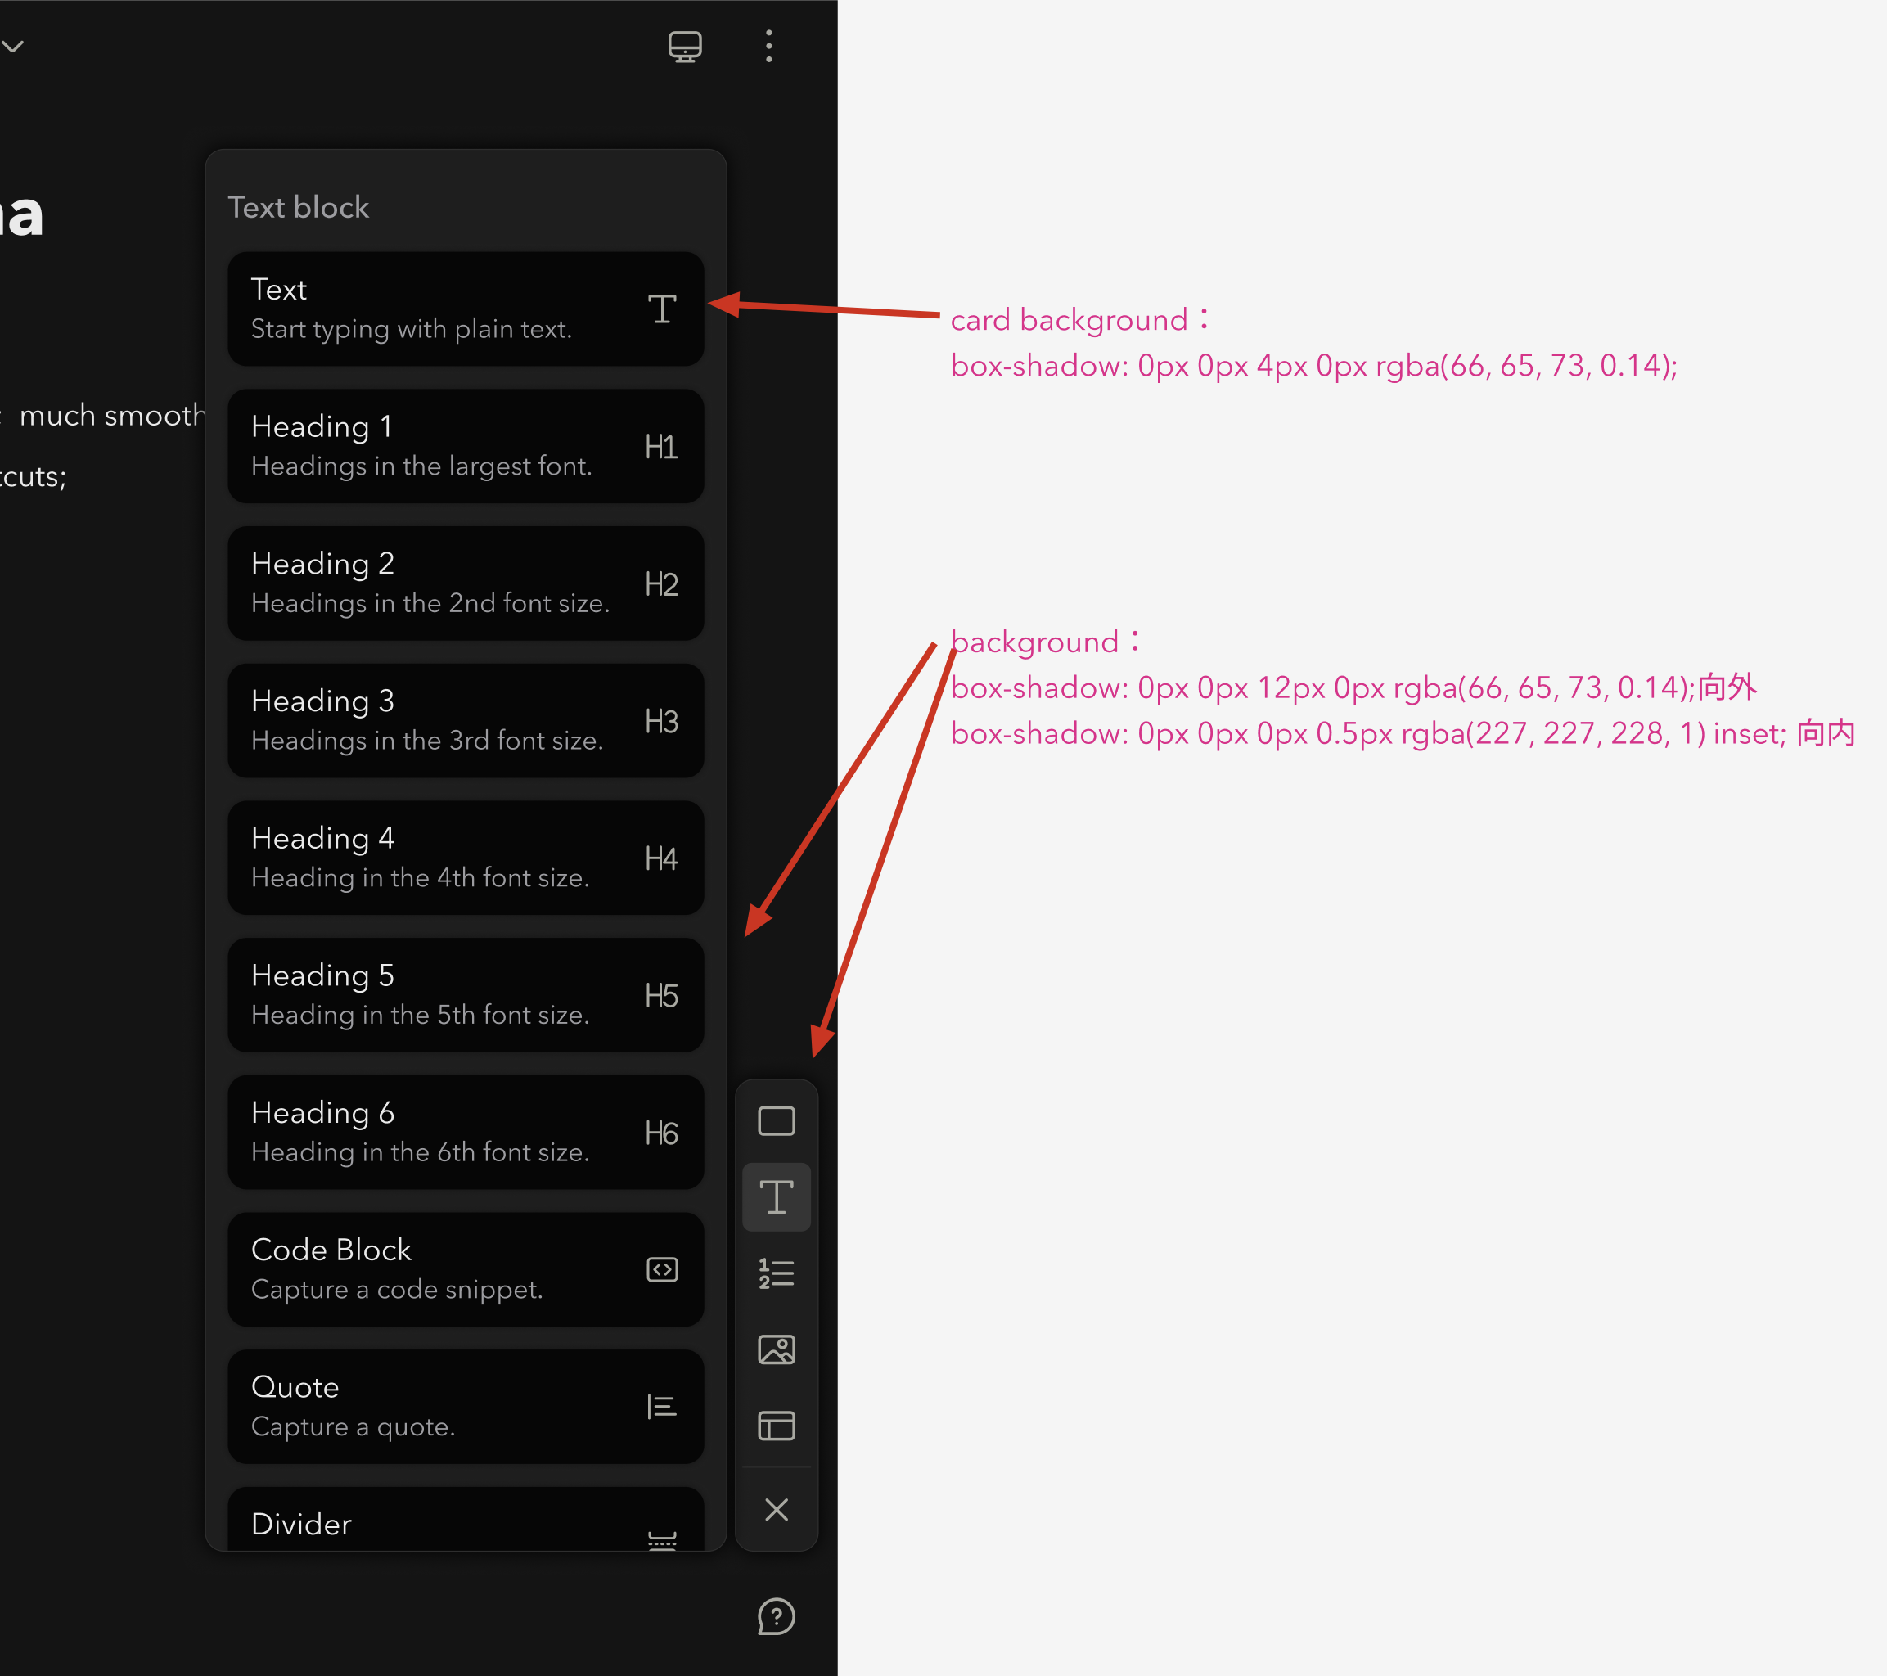1887x1676 pixels.
Task: Click the presentation monitor icon at top
Action: [684, 46]
